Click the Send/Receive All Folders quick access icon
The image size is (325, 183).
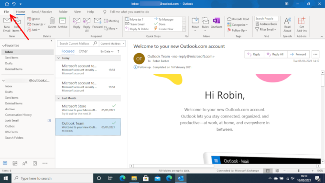pyautogui.click(x=7, y=4)
